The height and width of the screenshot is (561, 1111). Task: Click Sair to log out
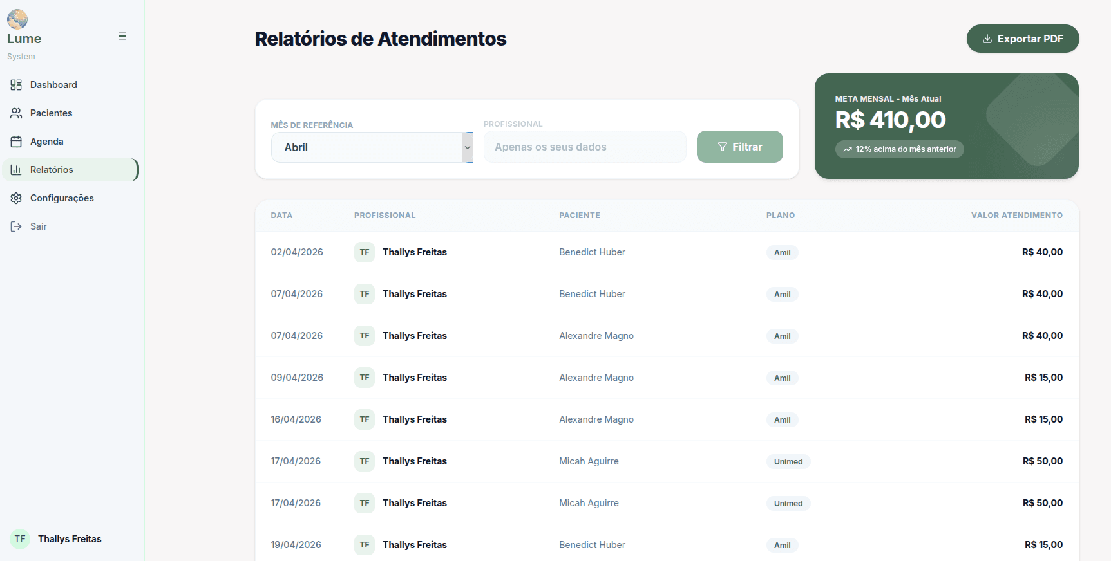(x=71, y=226)
